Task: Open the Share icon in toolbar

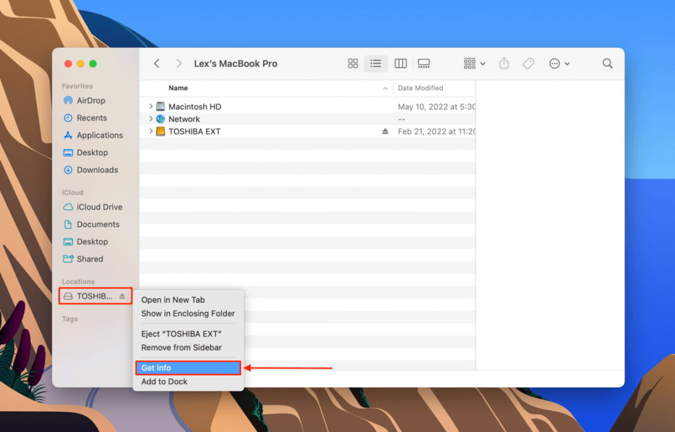Action: coord(504,63)
